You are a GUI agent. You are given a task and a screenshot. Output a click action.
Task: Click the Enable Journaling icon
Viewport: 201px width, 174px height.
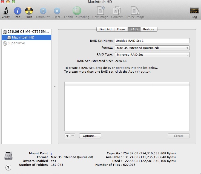(x=77, y=11)
